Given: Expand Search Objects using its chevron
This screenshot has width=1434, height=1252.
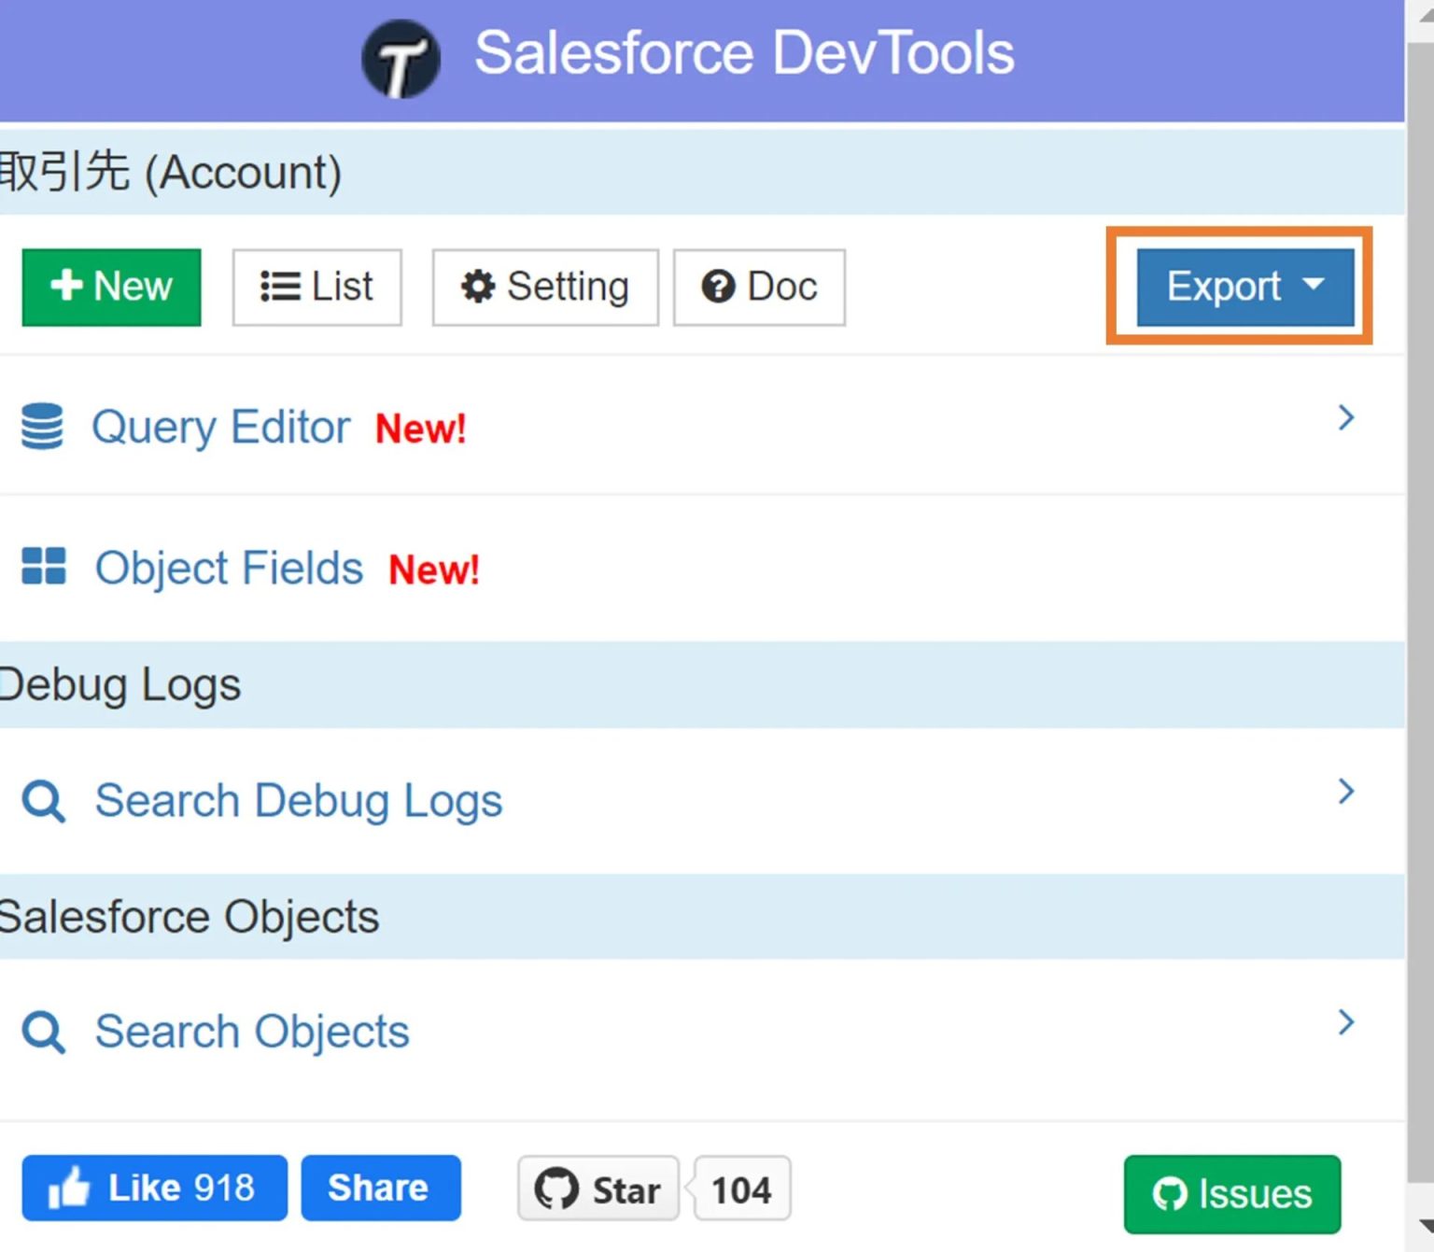Looking at the screenshot, I should [x=1344, y=1022].
